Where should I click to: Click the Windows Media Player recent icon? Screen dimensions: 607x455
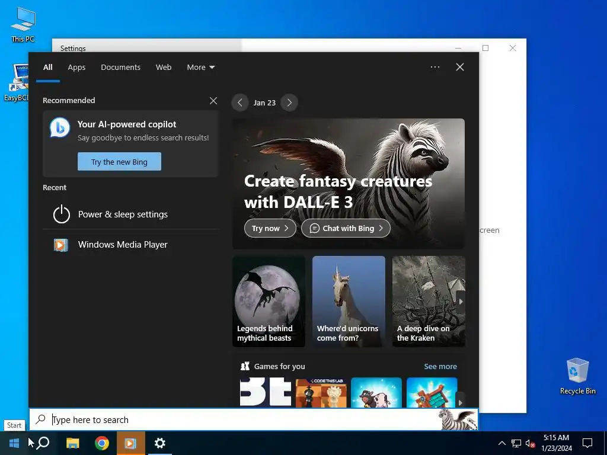click(x=61, y=245)
